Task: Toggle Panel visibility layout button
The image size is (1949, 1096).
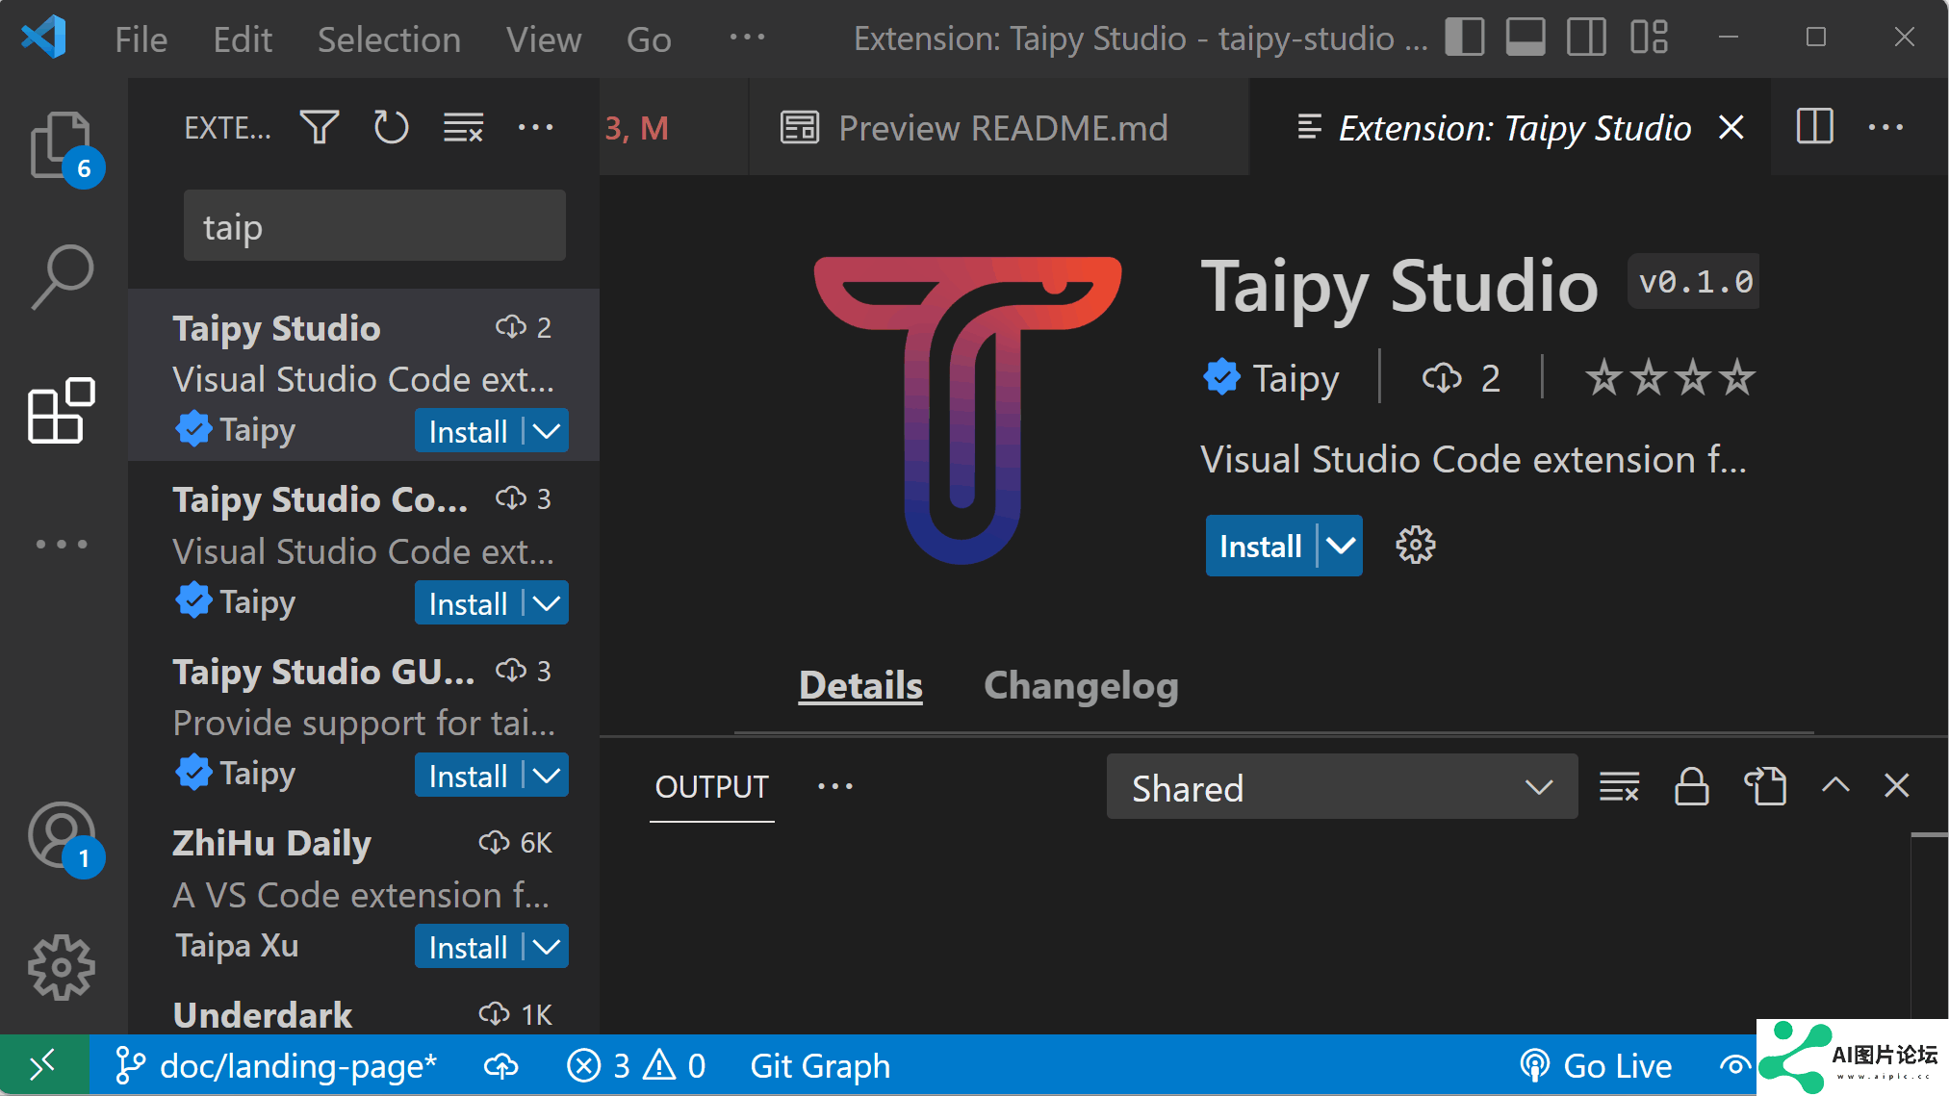Action: pyautogui.click(x=1526, y=38)
